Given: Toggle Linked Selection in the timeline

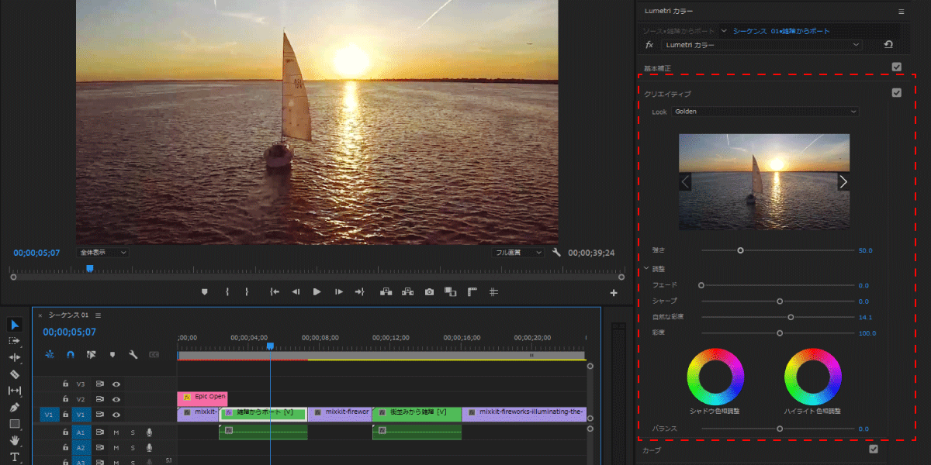Looking at the screenshot, I should click(92, 354).
